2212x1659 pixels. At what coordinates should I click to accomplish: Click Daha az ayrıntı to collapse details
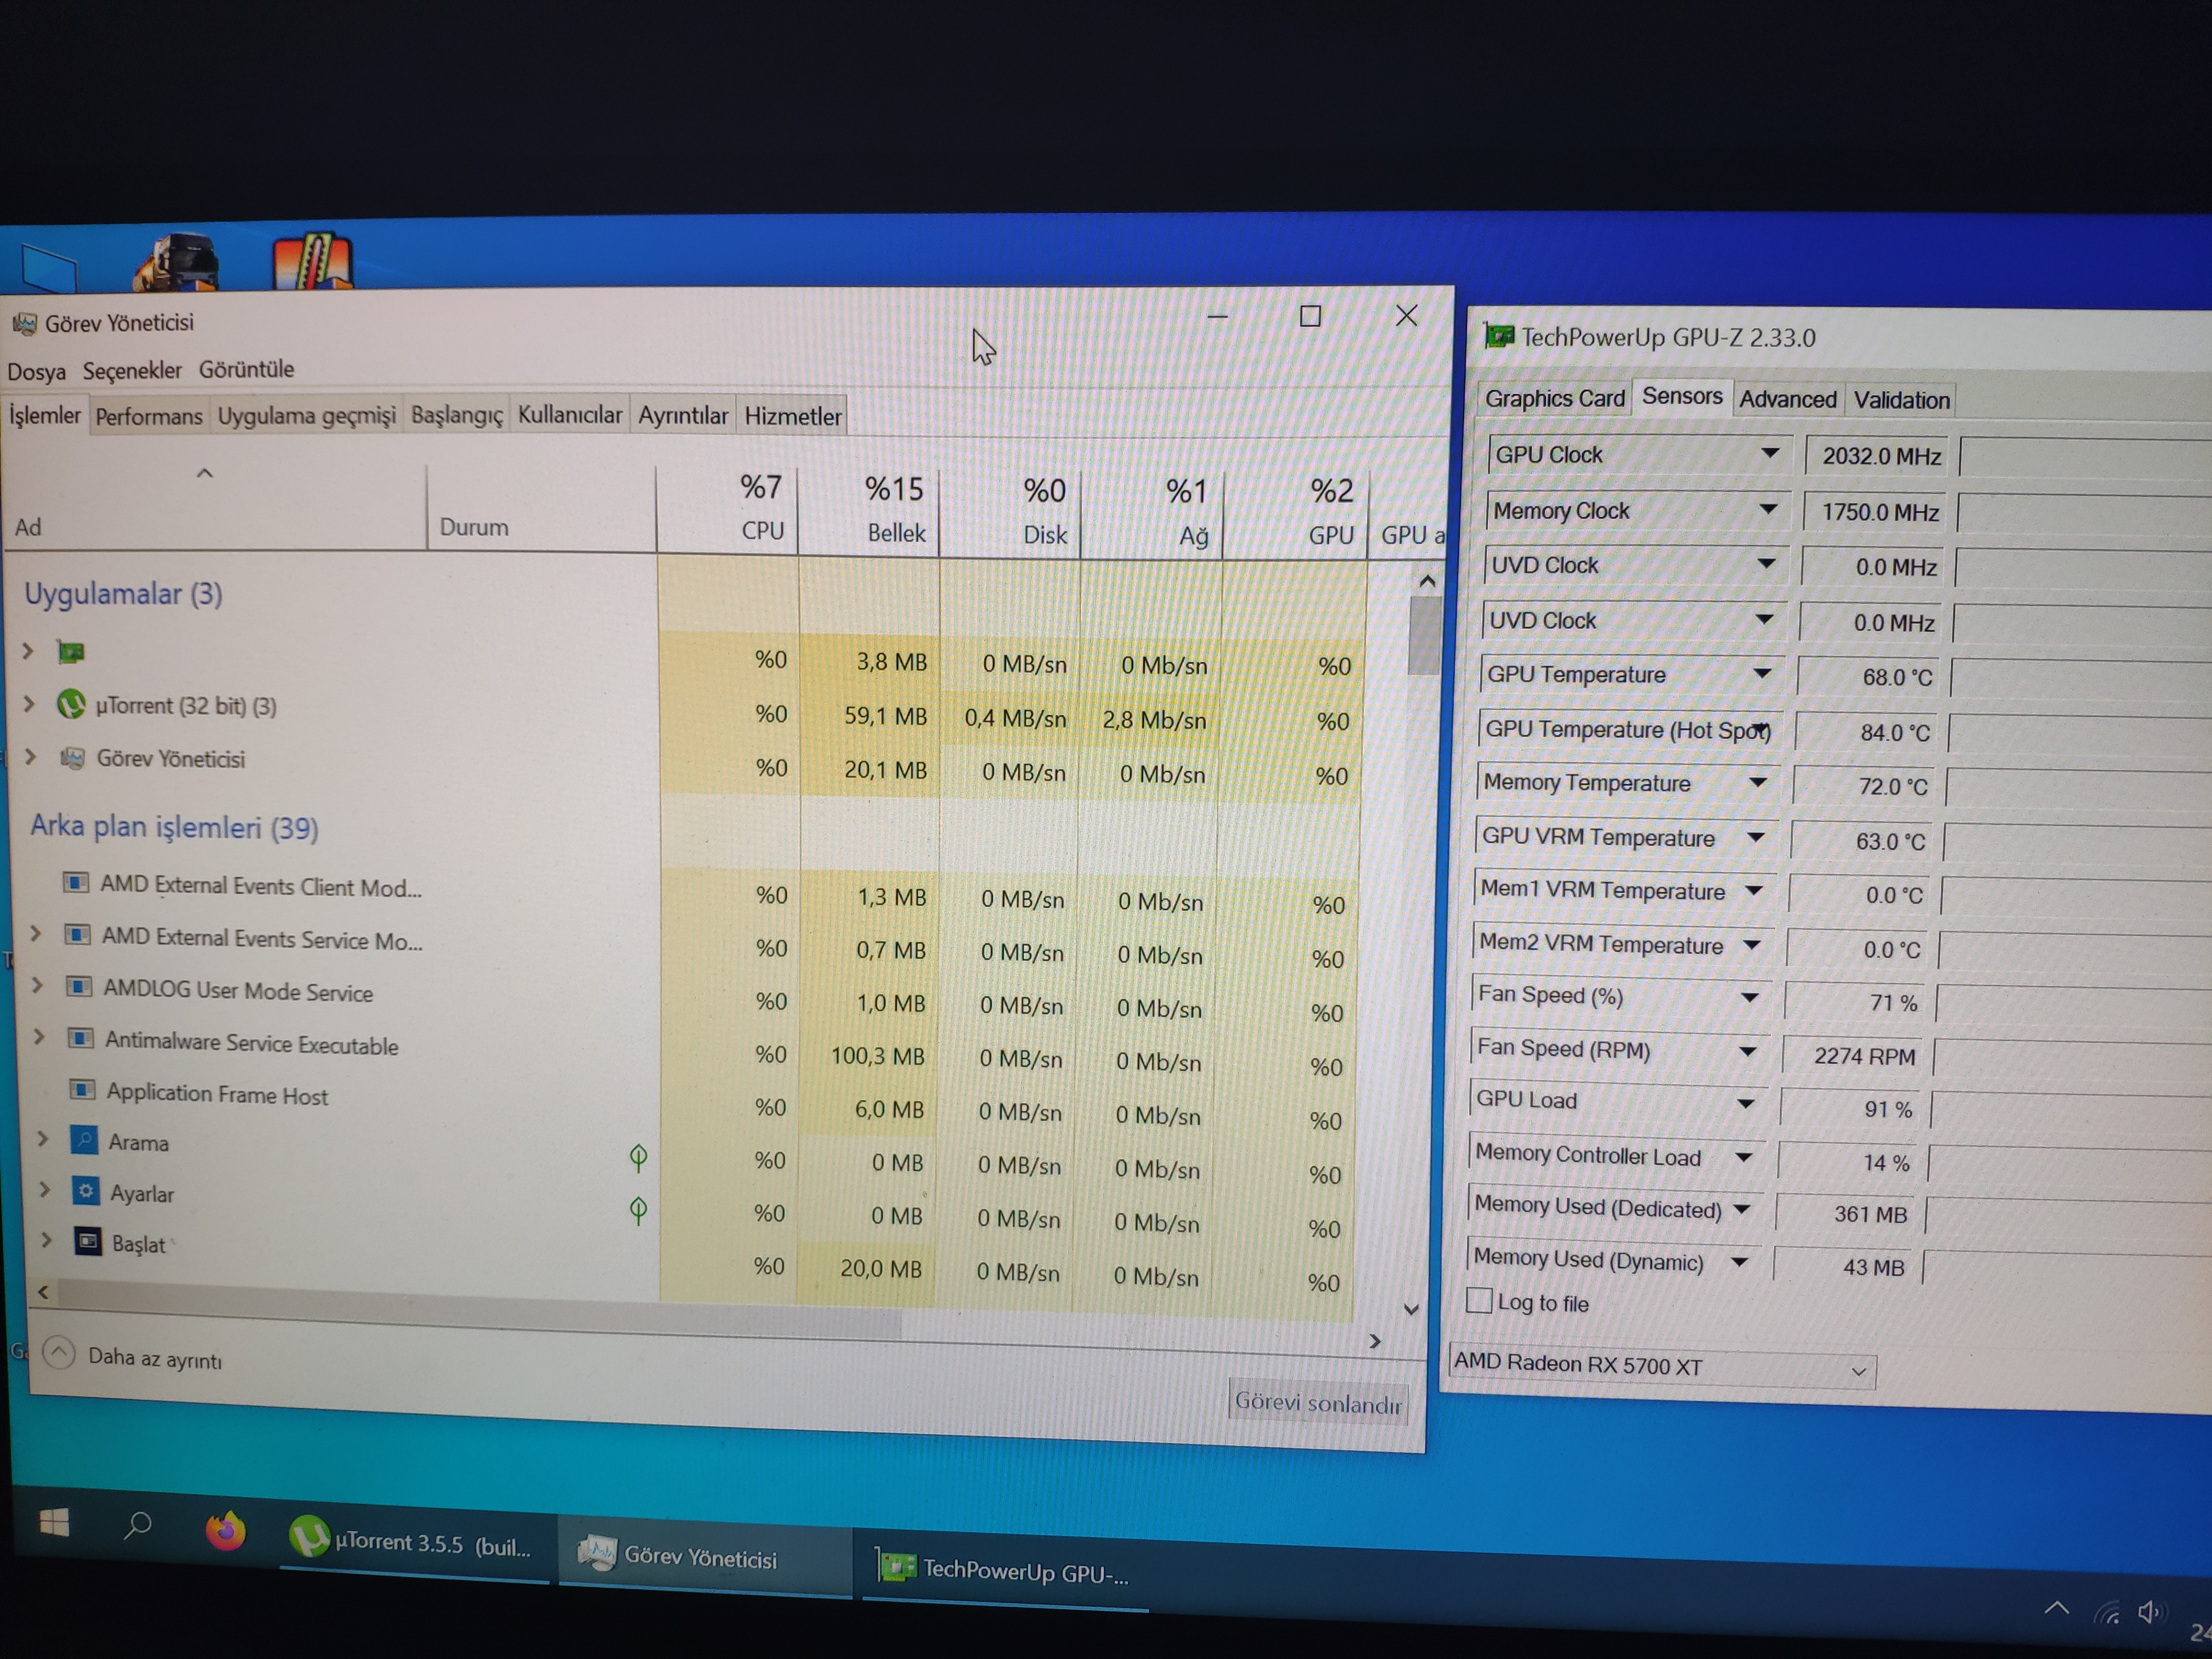point(133,1356)
